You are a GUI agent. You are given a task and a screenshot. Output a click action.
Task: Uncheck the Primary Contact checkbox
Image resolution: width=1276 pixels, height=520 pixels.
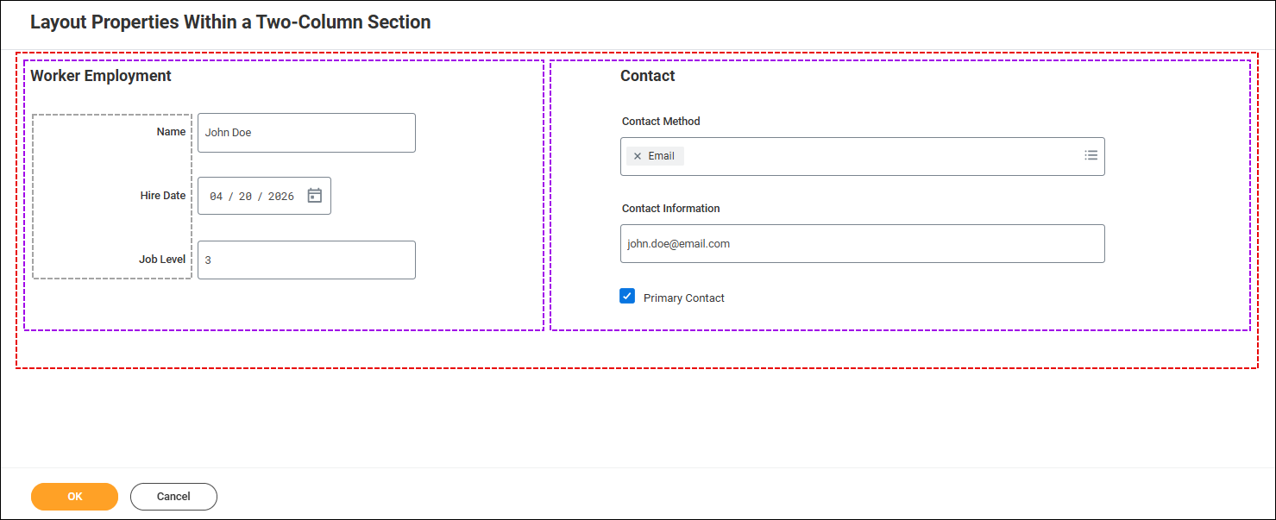tap(627, 297)
